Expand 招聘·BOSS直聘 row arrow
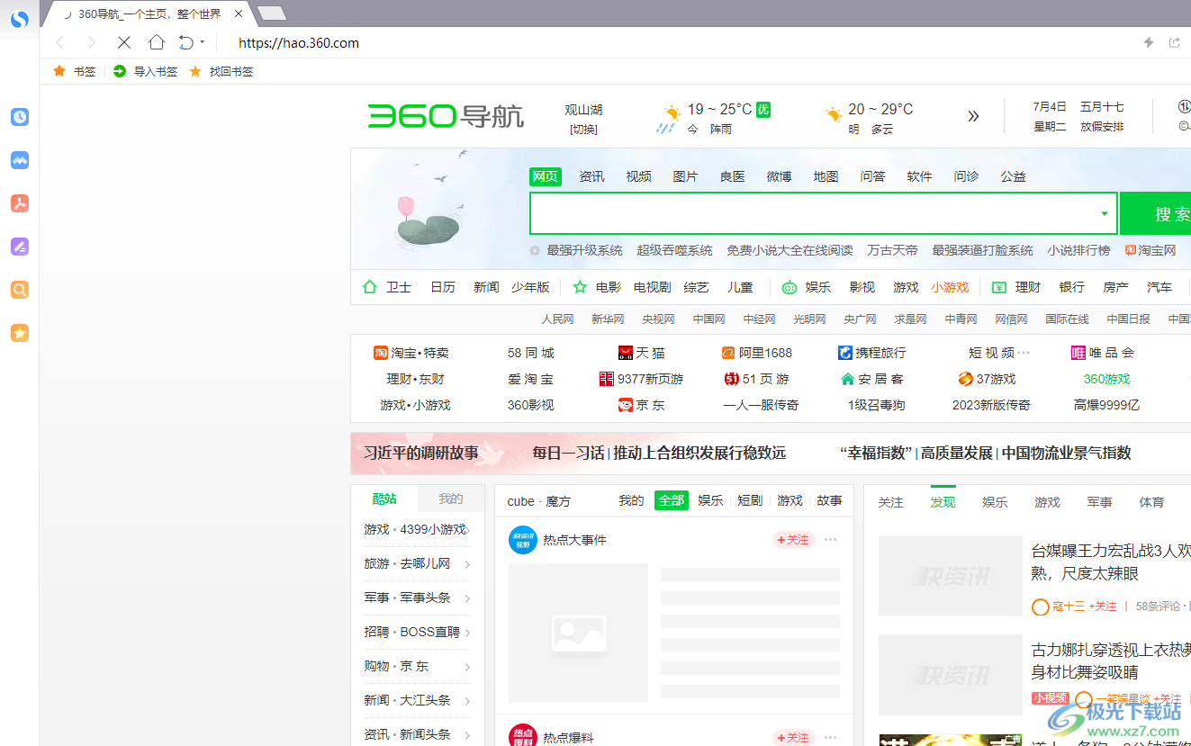Screen dimensions: 1191x746 pos(468,633)
